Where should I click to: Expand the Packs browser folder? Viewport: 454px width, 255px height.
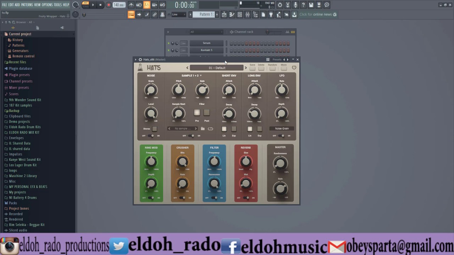tap(13, 203)
